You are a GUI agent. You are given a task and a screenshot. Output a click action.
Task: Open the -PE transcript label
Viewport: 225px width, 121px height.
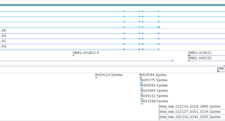pos(3,31)
